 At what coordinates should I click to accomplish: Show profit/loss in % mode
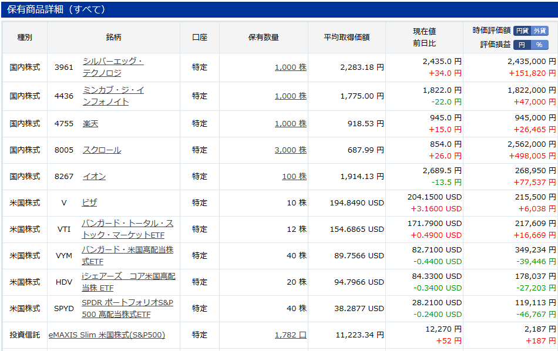point(539,45)
